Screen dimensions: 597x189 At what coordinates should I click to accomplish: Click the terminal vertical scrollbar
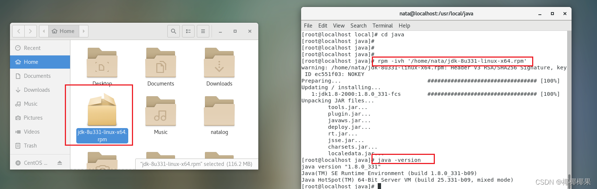pyautogui.click(x=569, y=110)
